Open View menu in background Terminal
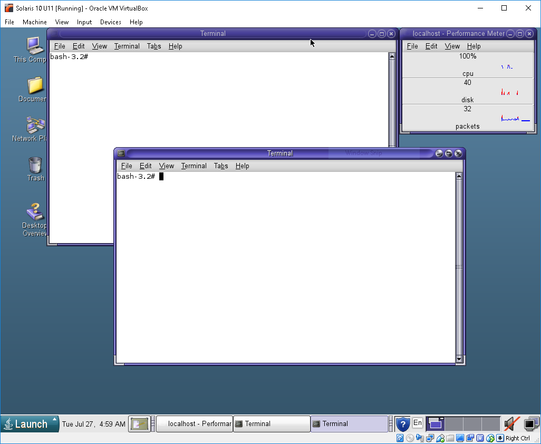 tap(99, 46)
